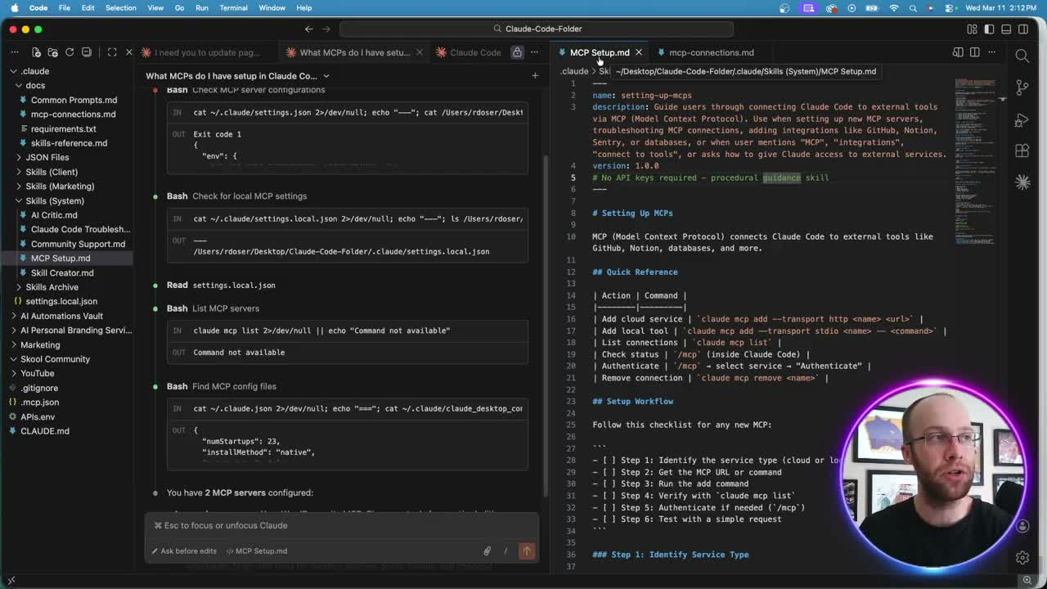Image resolution: width=1047 pixels, height=589 pixels.
Task: Collapse the Skills (System) folder
Action: 54,200
